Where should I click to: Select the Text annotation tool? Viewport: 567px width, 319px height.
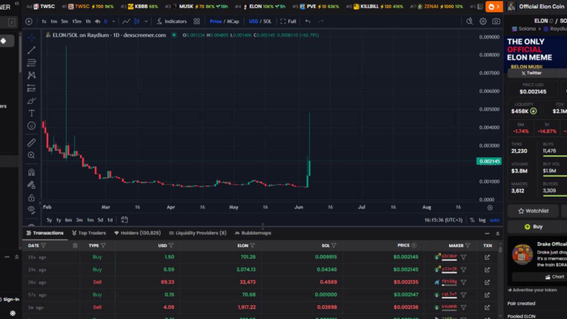click(31, 113)
